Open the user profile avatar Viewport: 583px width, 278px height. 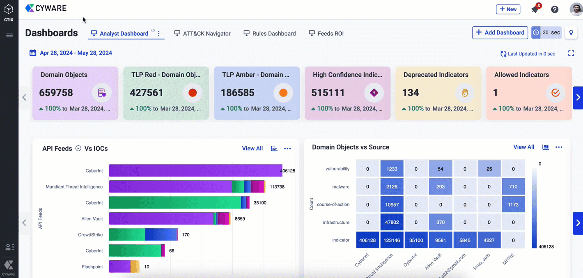(x=576, y=9)
